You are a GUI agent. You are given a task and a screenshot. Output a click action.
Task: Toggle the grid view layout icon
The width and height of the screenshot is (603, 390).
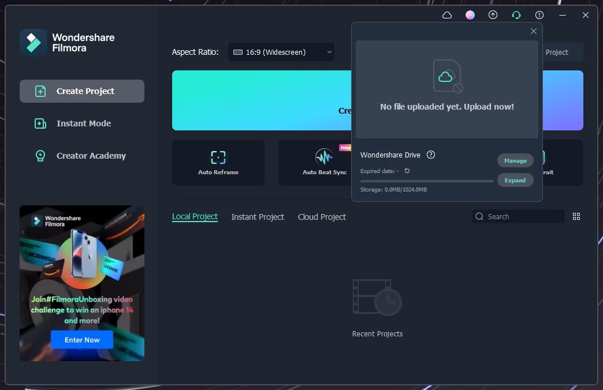pyautogui.click(x=576, y=217)
